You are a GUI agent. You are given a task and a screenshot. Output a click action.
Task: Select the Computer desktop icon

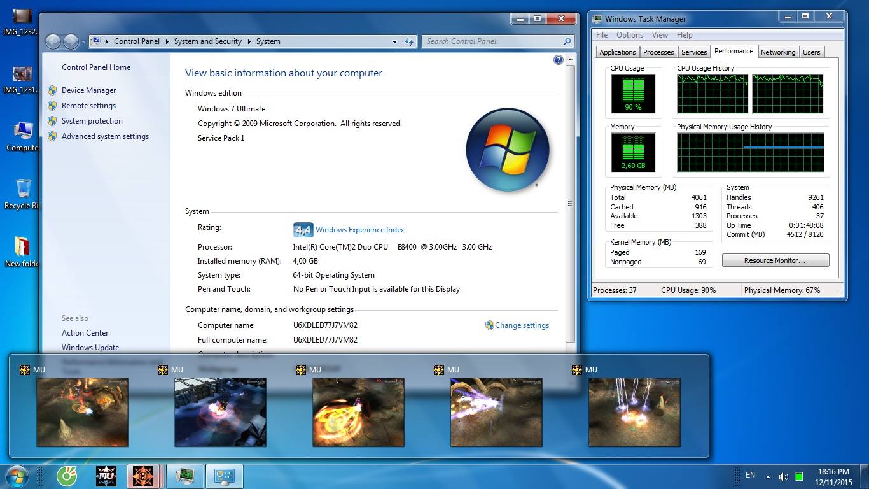coord(22,136)
